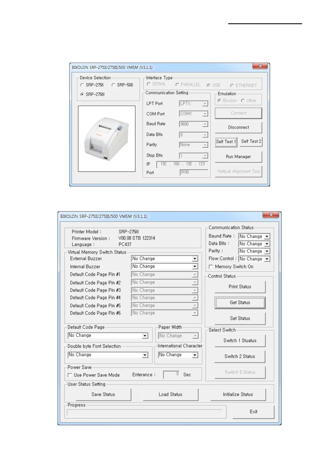Click the Progress bar
The image size is (334, 473).
pyautogui.click(x=145, y=413)
